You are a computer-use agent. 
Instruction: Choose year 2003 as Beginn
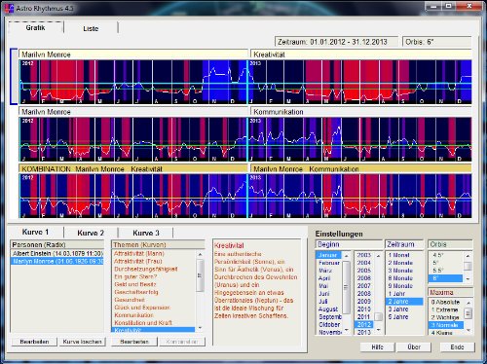(364, 255)
